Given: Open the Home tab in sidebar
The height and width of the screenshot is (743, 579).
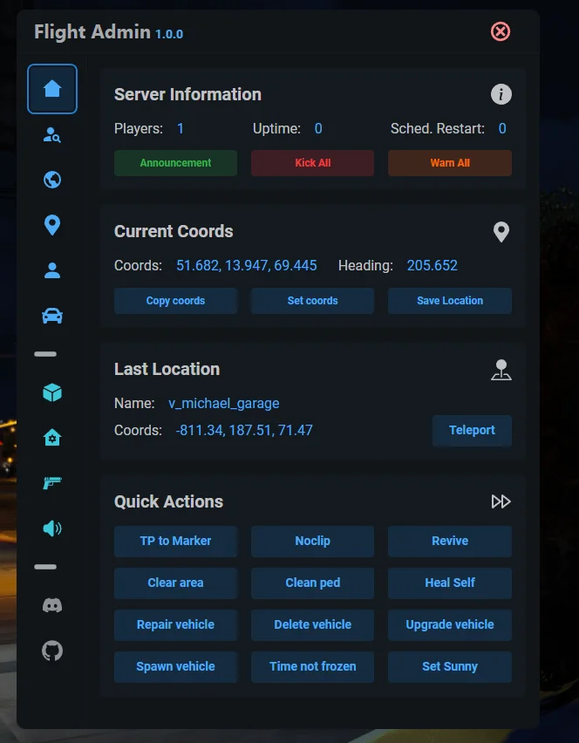Looking at the screenshot, I should coord(52,89).
